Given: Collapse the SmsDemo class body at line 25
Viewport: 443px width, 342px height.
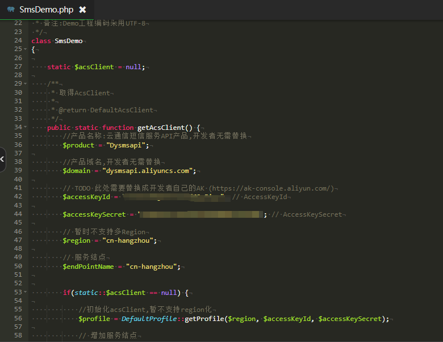Looking at the screenshot, I should coord(25,49).
